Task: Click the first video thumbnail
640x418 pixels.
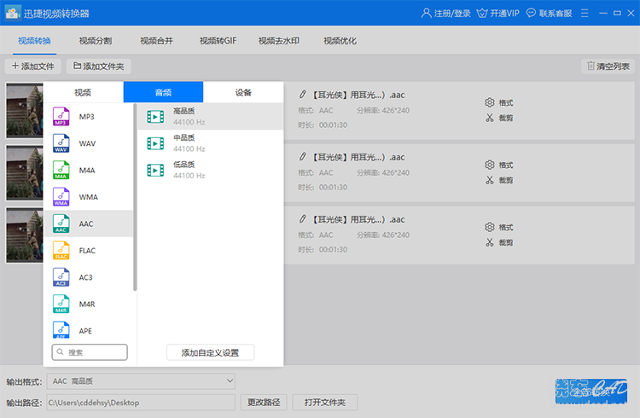Action: pos(25,111)
